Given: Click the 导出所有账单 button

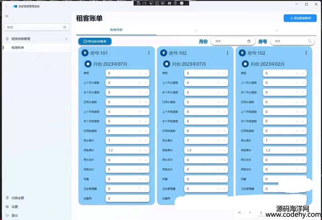Looking at the screenshot, I should [x=95, y=41].
